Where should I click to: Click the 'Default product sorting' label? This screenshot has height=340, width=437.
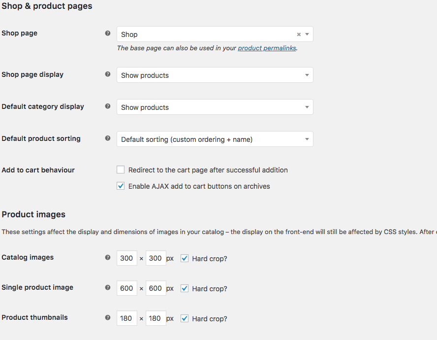(41, 138)
